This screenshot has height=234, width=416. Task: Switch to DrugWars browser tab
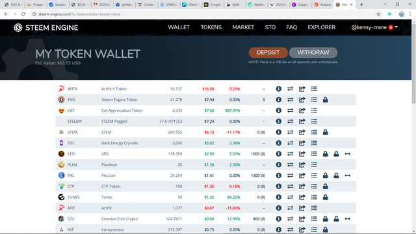point(213,5)
